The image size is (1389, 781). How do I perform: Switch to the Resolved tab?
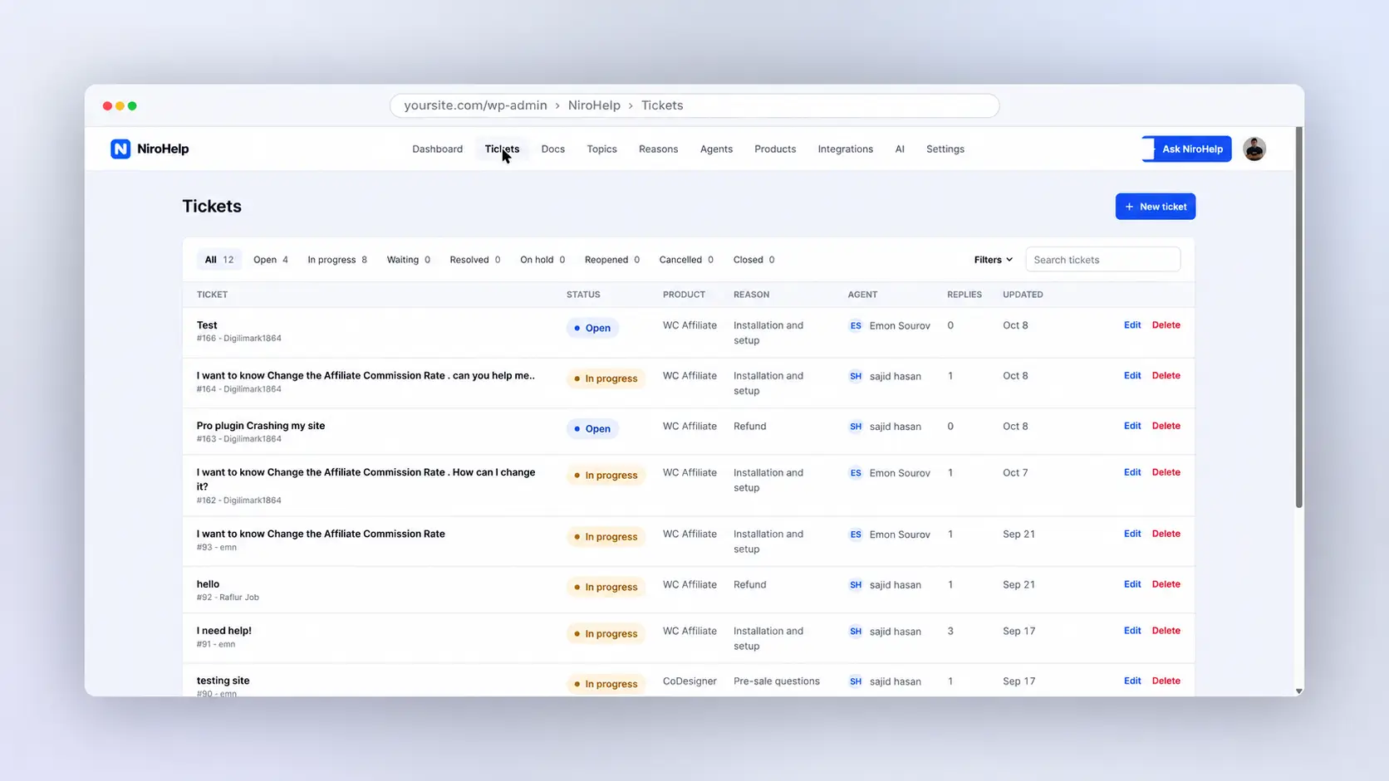pos(475,260)
